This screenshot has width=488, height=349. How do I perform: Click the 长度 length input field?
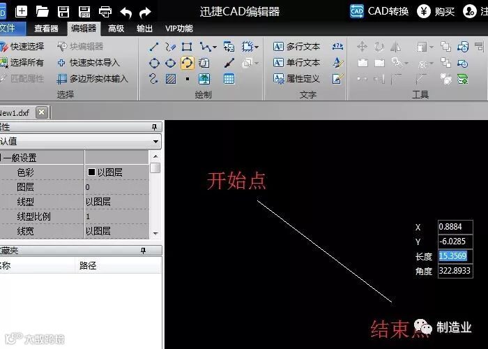455,256
